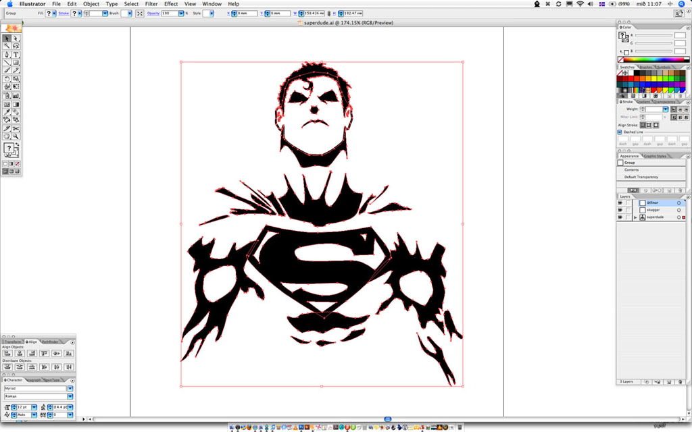
Task: Open the Stroke color dropdown in control bar
Action: (80, 13)
